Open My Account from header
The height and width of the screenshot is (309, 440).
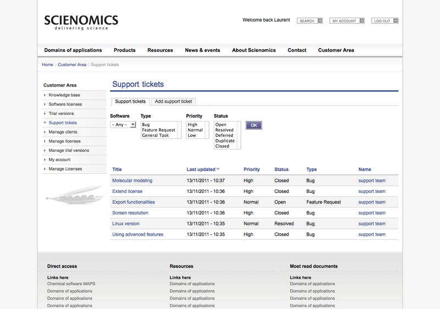(347, 21)
